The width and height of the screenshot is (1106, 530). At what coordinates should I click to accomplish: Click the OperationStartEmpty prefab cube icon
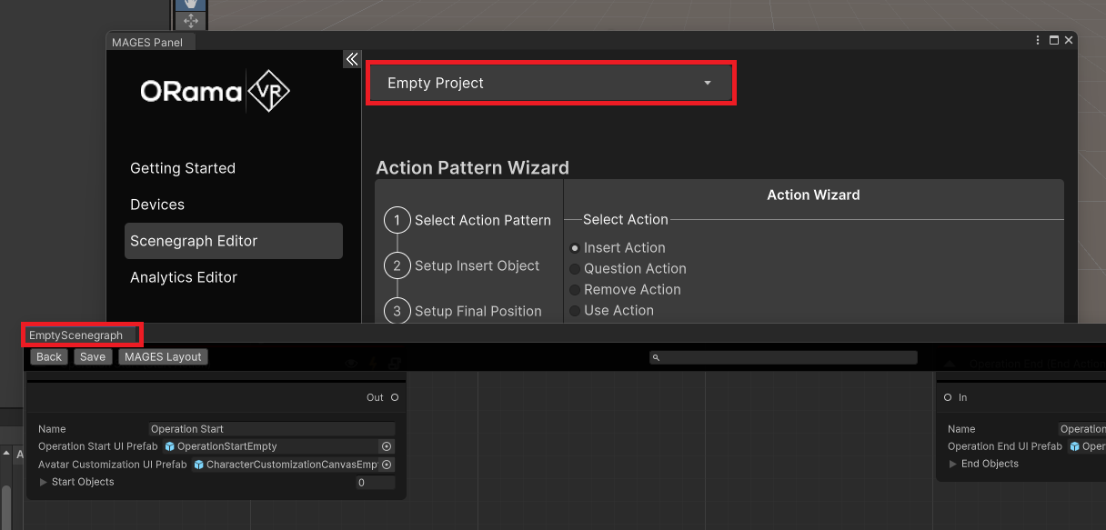tap(170, 446)
